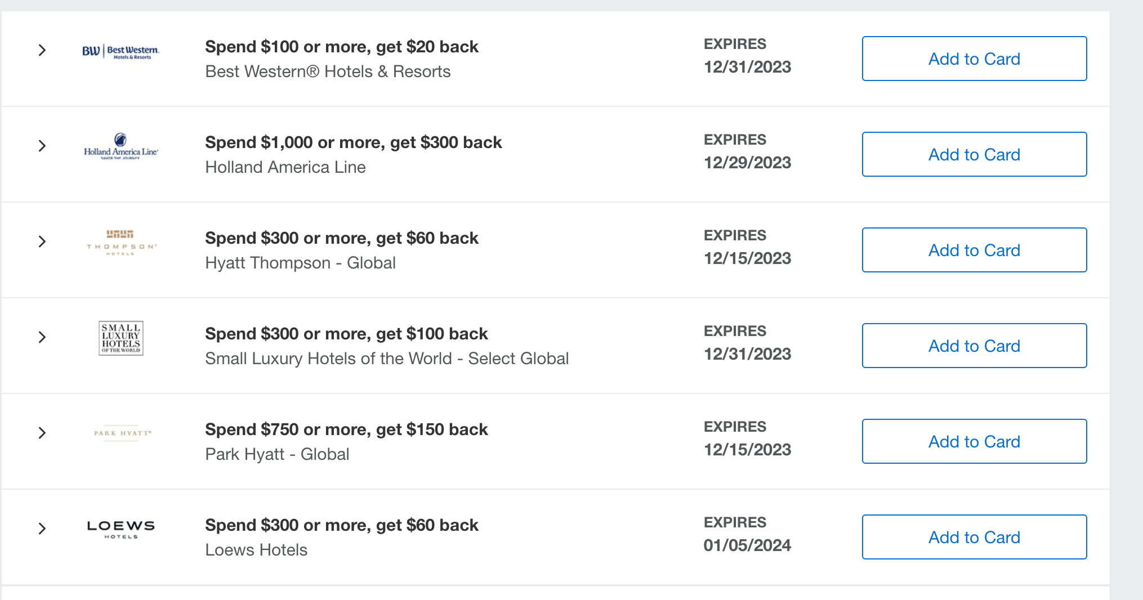Add the Best Western offer to card
The width and height of the screenshot is (1143, 600).
pyautogui.click(x=974, y=59)
